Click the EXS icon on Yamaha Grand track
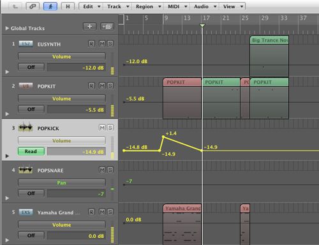Screen dimensions: 319x245 [x=26, y=212]
